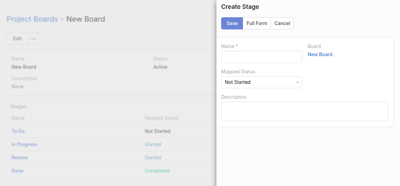Go to Project Boards breadcrumb
The width and height of the screenshot is (400, 186).
point(32,19)
